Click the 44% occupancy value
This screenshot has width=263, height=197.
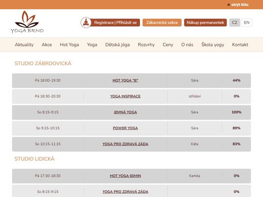236,81
